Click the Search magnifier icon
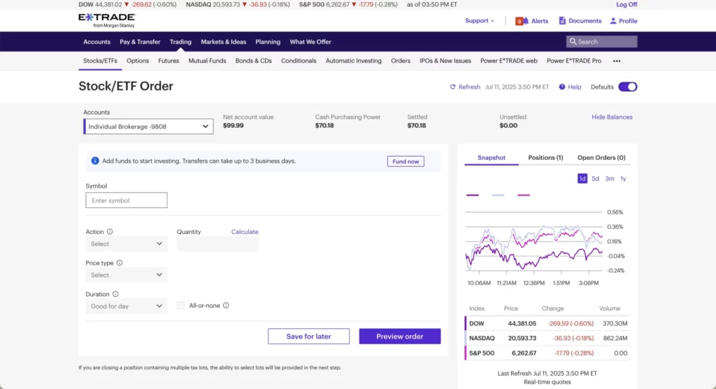 coord(573,41)
